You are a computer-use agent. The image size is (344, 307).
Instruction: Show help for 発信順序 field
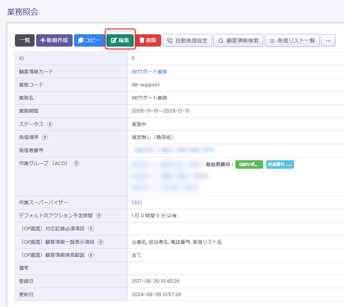[x=45, y=137]
